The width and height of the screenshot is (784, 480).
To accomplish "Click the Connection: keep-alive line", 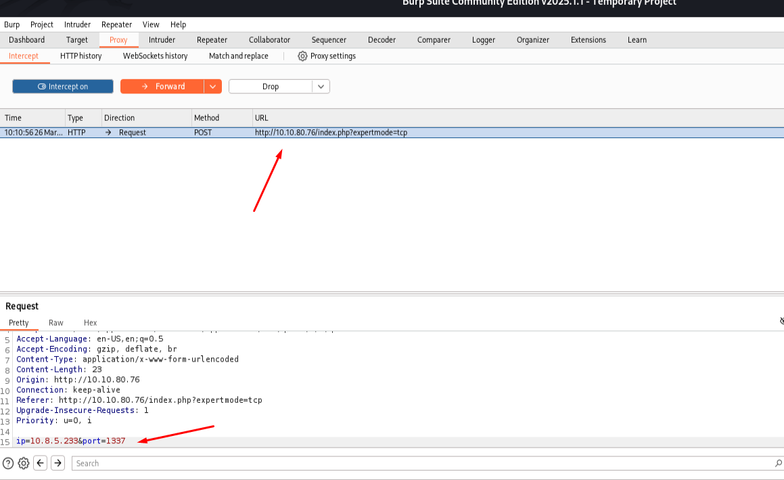I will (x=68, y=390).
